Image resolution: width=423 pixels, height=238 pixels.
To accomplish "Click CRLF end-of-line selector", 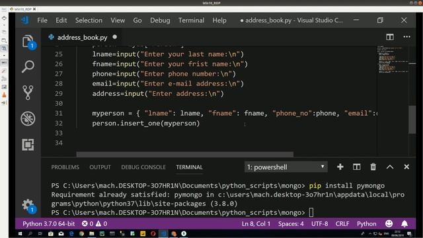I will pyautogui.click(x=342, y=223).
